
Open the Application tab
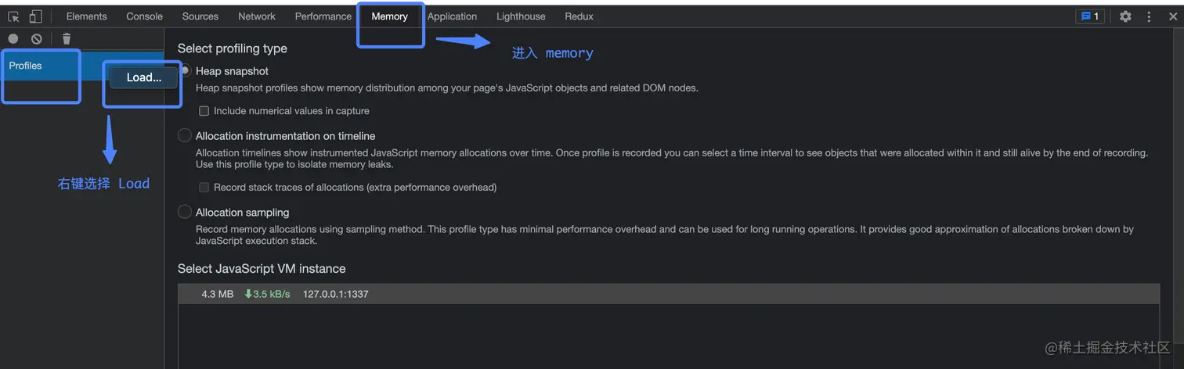[452, 16]
